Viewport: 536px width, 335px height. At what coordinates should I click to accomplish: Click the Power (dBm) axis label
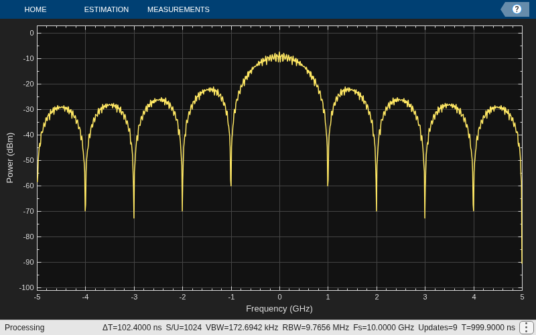click(x=10, y=158)
